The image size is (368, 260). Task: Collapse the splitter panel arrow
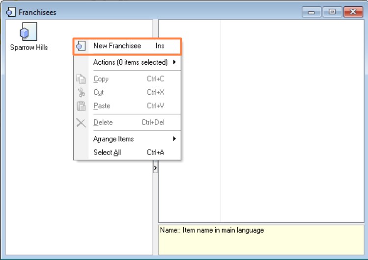pos(155,168)
